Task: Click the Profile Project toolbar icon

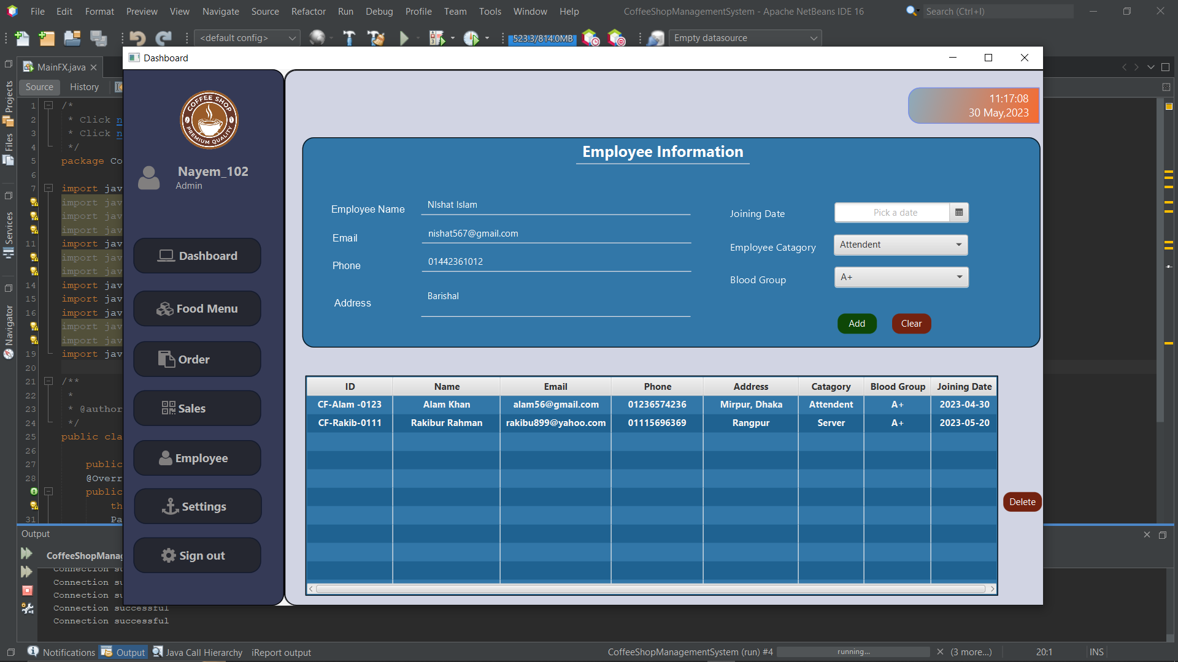Action: (474, 38)
